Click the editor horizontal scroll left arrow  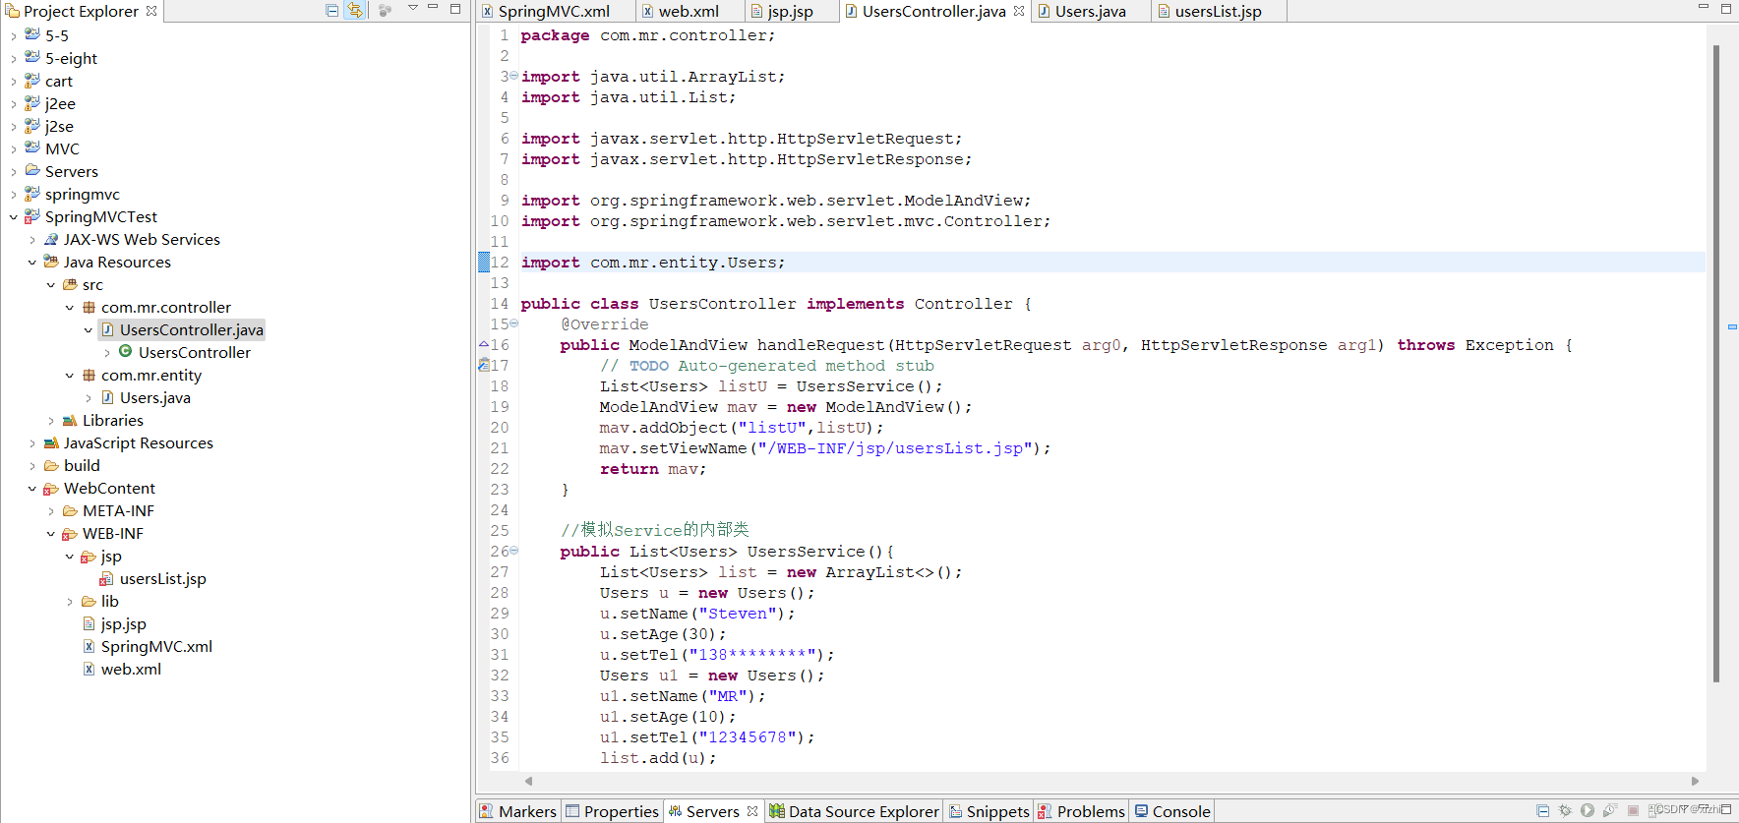tap(529, 781)
